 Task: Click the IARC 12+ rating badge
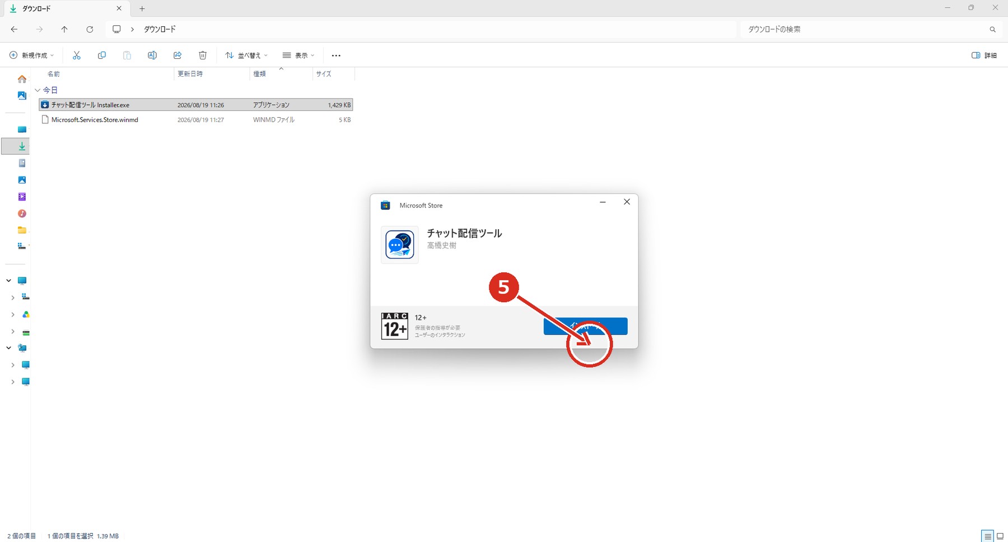click(395, 326)
